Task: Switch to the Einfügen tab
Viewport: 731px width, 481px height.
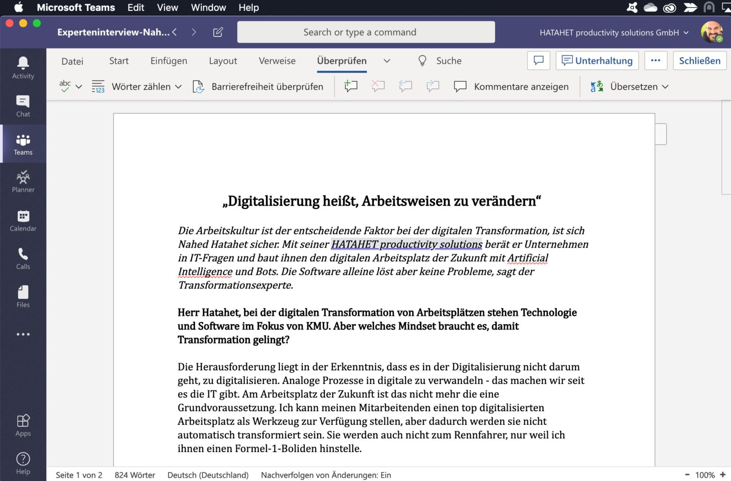Action: pyautogui.click(x=168, y=61)
